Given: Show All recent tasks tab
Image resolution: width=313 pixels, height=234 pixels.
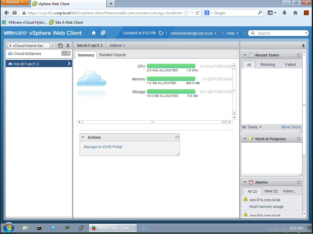Looking at the screenshot, I should [x=249, y=65].
